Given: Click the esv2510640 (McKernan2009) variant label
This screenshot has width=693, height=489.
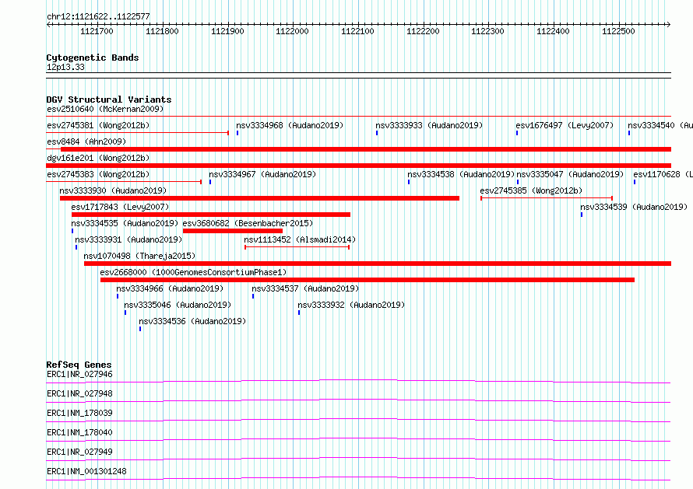Looking at the screenshot, I should pos(105,109).
